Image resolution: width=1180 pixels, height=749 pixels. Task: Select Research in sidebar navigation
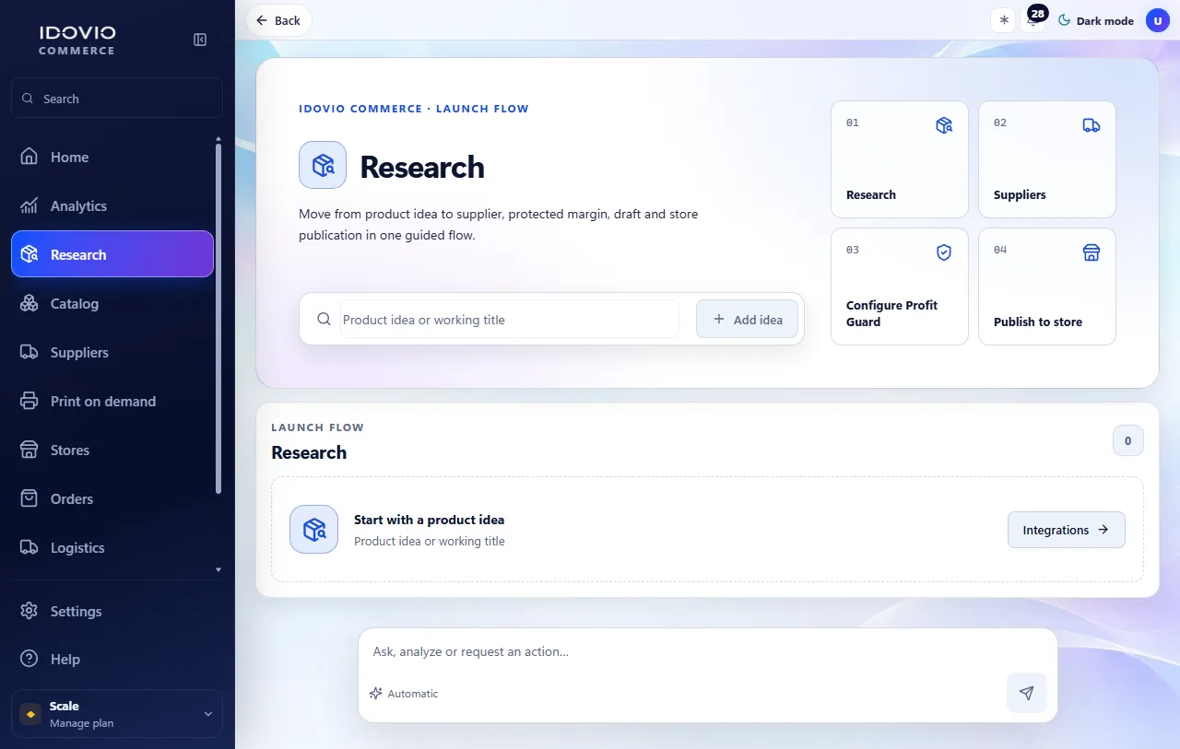pyautogui.click(x=112, y=254)
